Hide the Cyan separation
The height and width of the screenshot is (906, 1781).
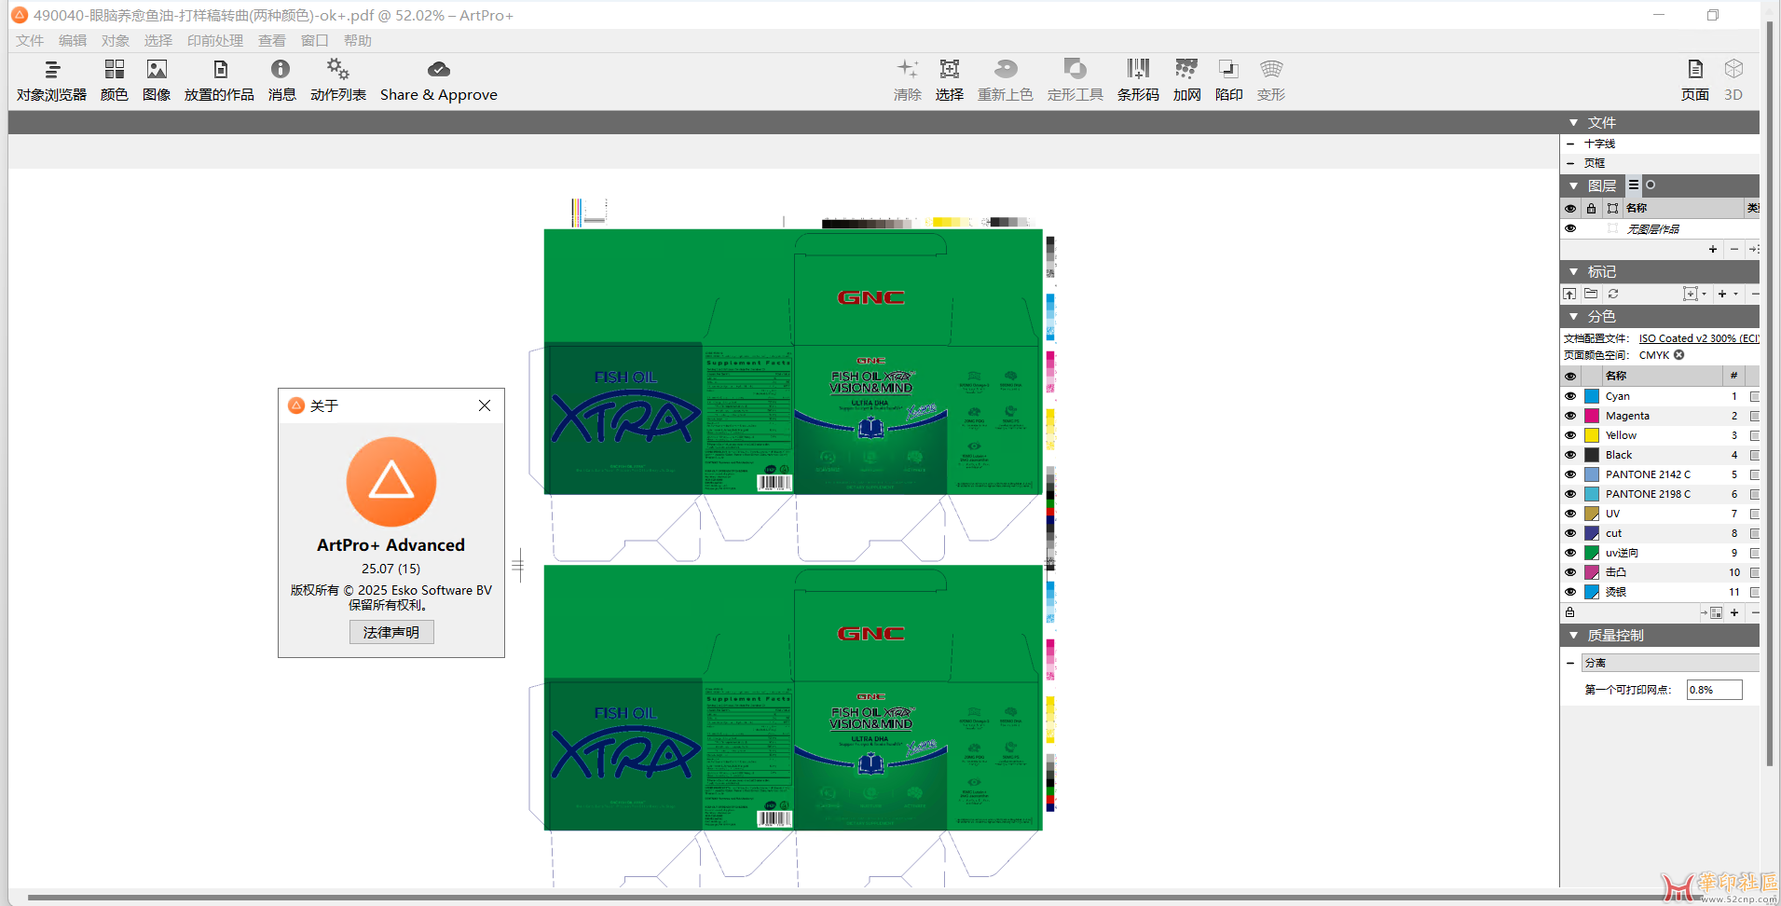pos(1570,396)
